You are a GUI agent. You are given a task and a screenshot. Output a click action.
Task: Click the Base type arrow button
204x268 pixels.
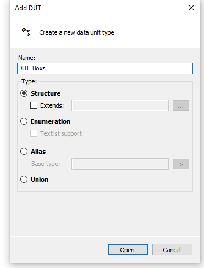pyautogui.click(x=181, y=164)
